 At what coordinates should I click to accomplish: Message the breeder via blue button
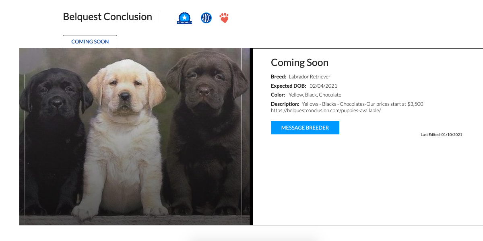click(x=305, y=128)
